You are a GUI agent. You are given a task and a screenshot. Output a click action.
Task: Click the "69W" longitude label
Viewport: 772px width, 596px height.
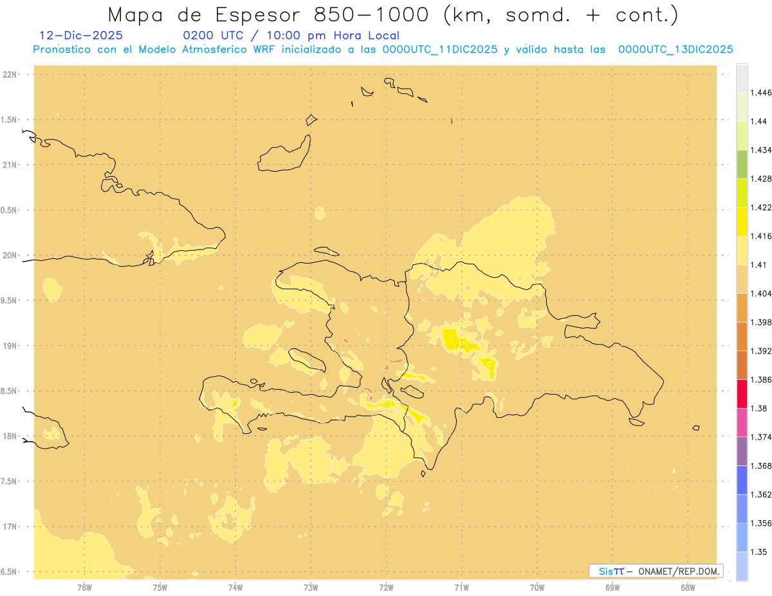point(612,587)
